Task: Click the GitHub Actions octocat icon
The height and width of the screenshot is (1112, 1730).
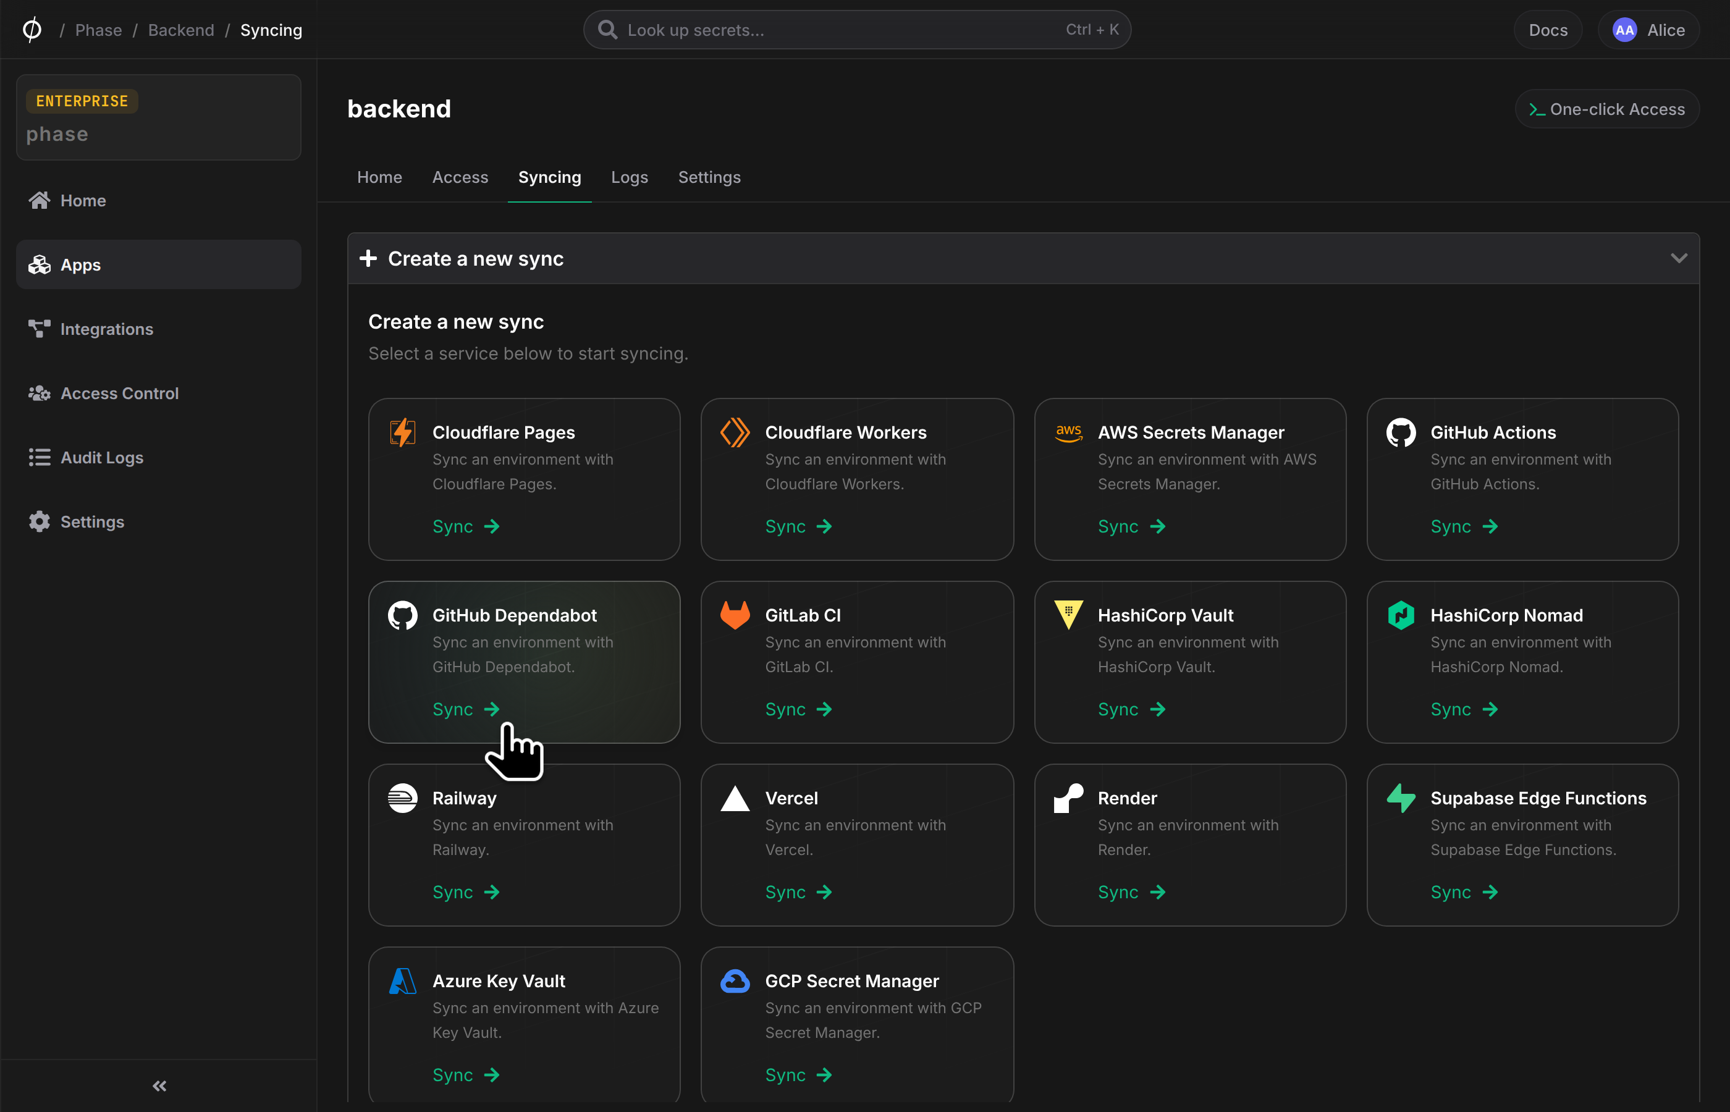Action: point(1401,432)
